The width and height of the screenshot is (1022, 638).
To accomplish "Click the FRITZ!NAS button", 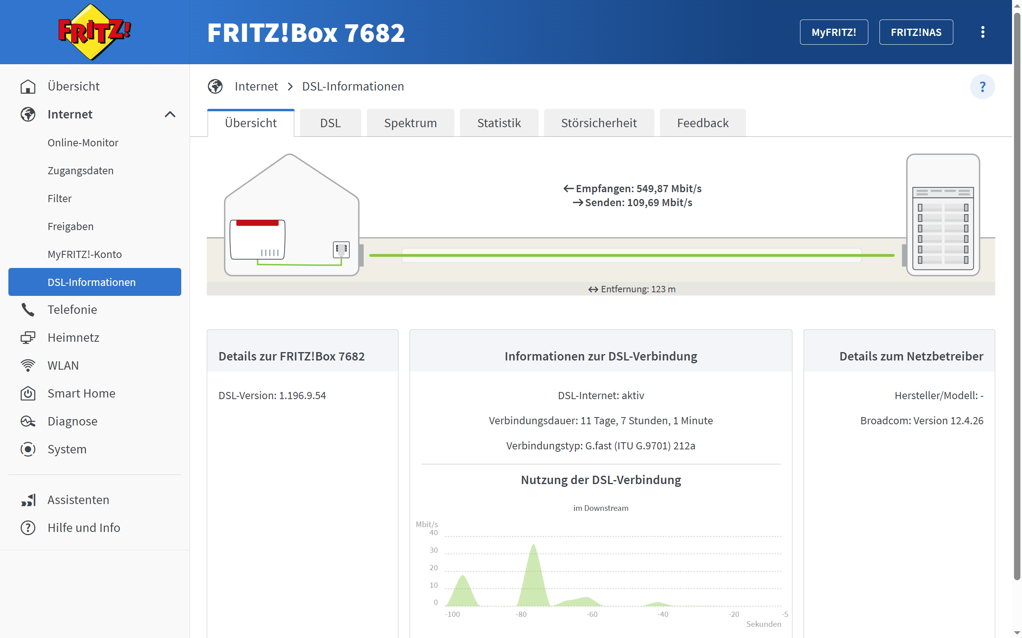I will tap(915, 32).
